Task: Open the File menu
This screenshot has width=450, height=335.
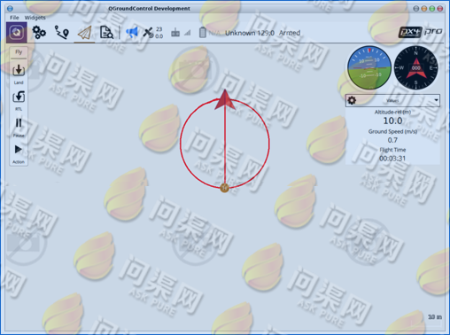Action: point(14,18)
